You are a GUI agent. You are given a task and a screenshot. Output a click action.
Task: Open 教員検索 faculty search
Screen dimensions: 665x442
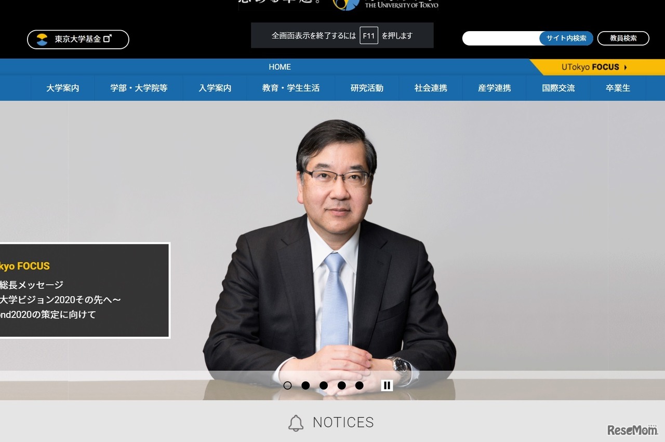click(623, 38)
